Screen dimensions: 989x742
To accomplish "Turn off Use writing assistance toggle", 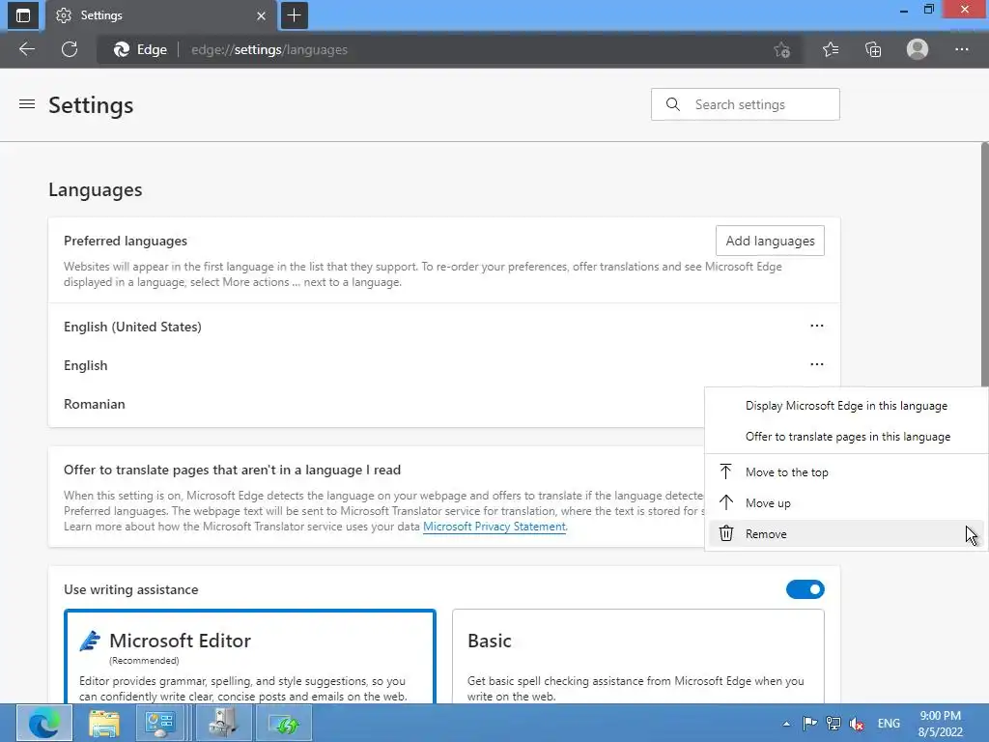I will click(x=805, y=589).
